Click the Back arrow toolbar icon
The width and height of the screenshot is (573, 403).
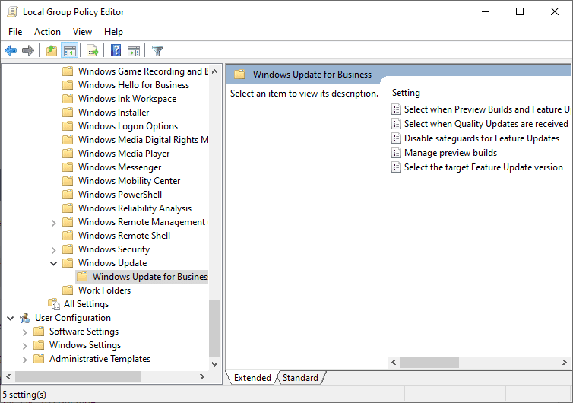pyautogui.click(x=11, y=50)
